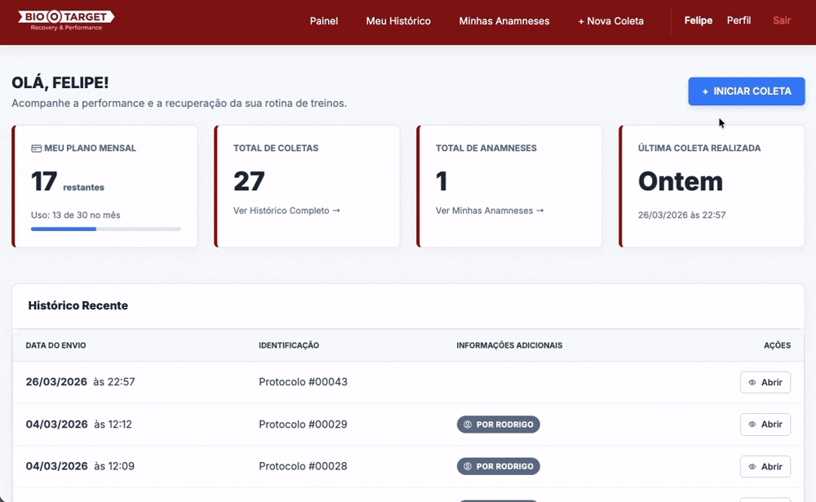This screenshot has height=502, width=816.
Task: Click eye icon in Protocolo #00028 row
Action: coord(752,467)
